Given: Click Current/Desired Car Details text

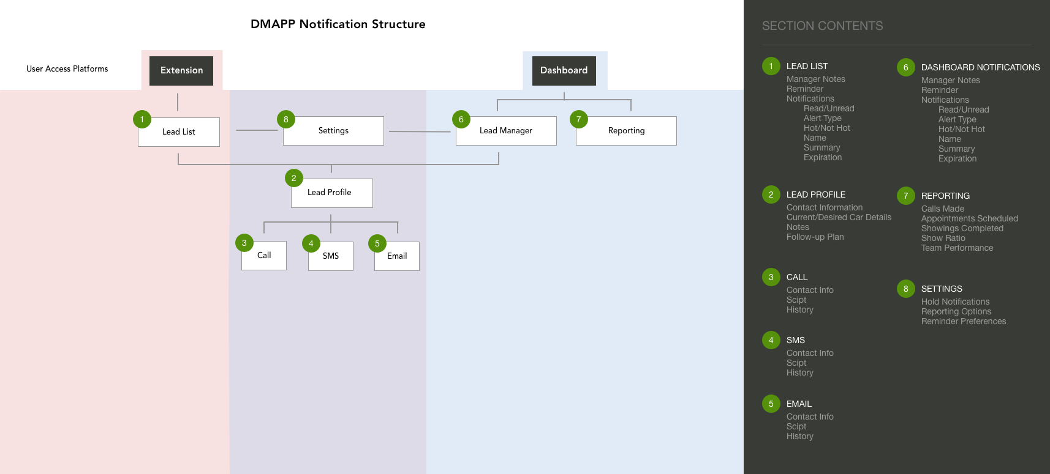Looking at the screenshot, I should coord(839,217).
